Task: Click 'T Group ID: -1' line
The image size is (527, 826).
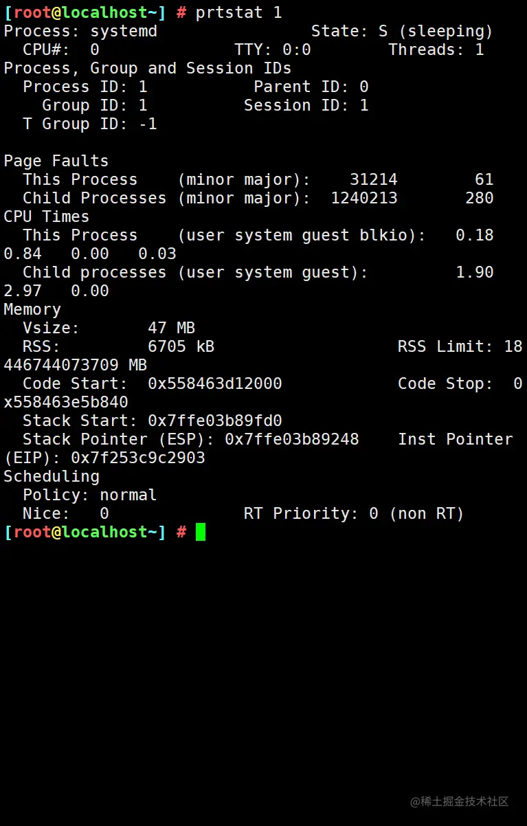Action: point(89,124)
